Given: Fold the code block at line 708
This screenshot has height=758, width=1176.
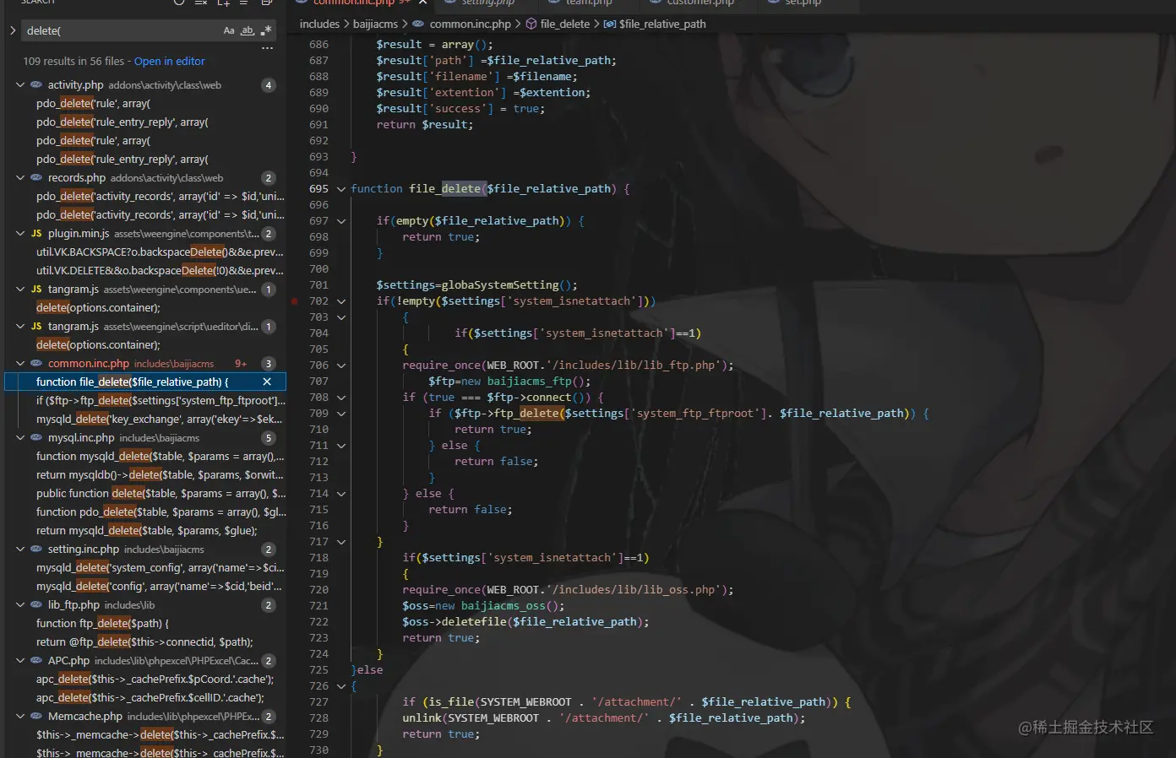Looking at the screenshot, I should point(341,398).
